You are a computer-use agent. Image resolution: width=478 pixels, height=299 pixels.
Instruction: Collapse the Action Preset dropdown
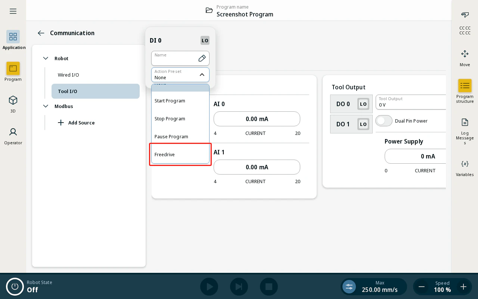202,75
